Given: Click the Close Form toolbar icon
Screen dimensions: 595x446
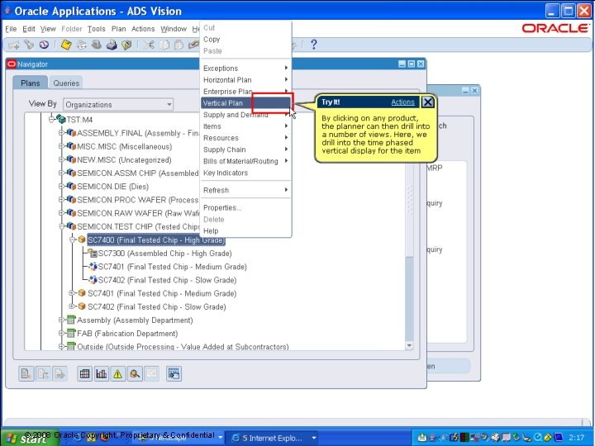Looking at the screenshot, I should click(x=126, y=45).
